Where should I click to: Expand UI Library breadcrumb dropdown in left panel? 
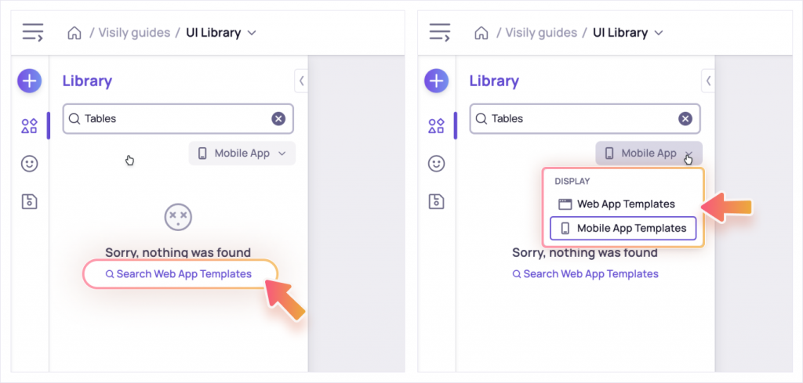coord(252,33)
